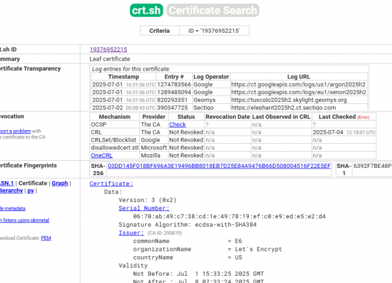392x283 pixels.
Task: Open the SHA-256 fingerprint link
Action: pyautogui.click(x=219, y=166)
